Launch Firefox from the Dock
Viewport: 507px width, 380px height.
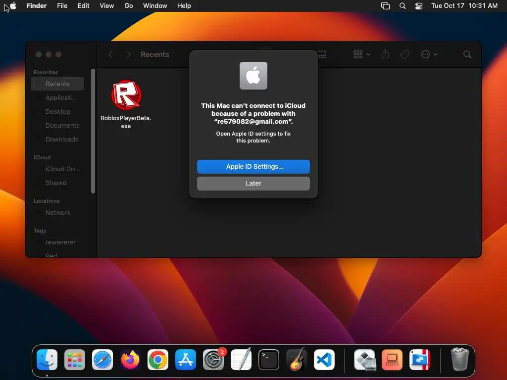point(130,360)
